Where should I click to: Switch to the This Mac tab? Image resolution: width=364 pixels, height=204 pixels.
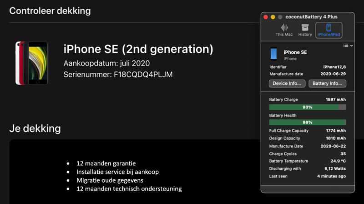click(x=284, y=30)
